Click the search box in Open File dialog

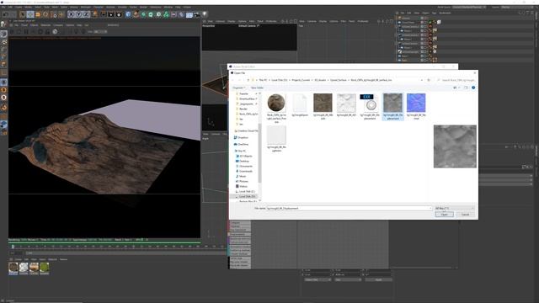coord(456,80)
